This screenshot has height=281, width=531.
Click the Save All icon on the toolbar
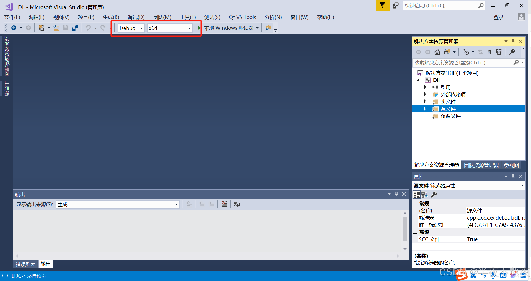click(x=75, y=28)
